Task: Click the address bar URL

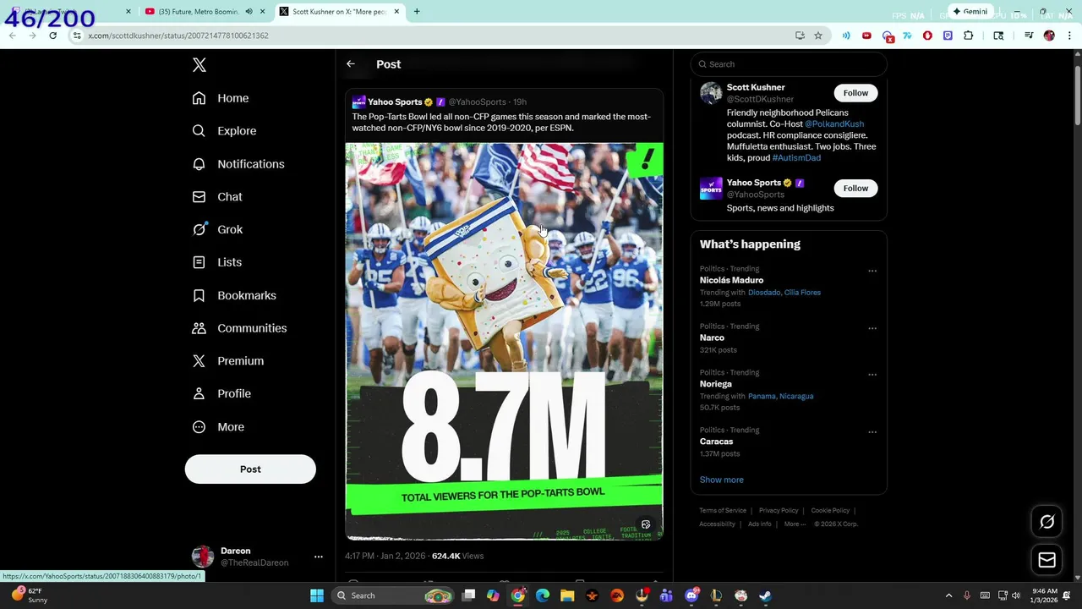Action: coord(178,36)
